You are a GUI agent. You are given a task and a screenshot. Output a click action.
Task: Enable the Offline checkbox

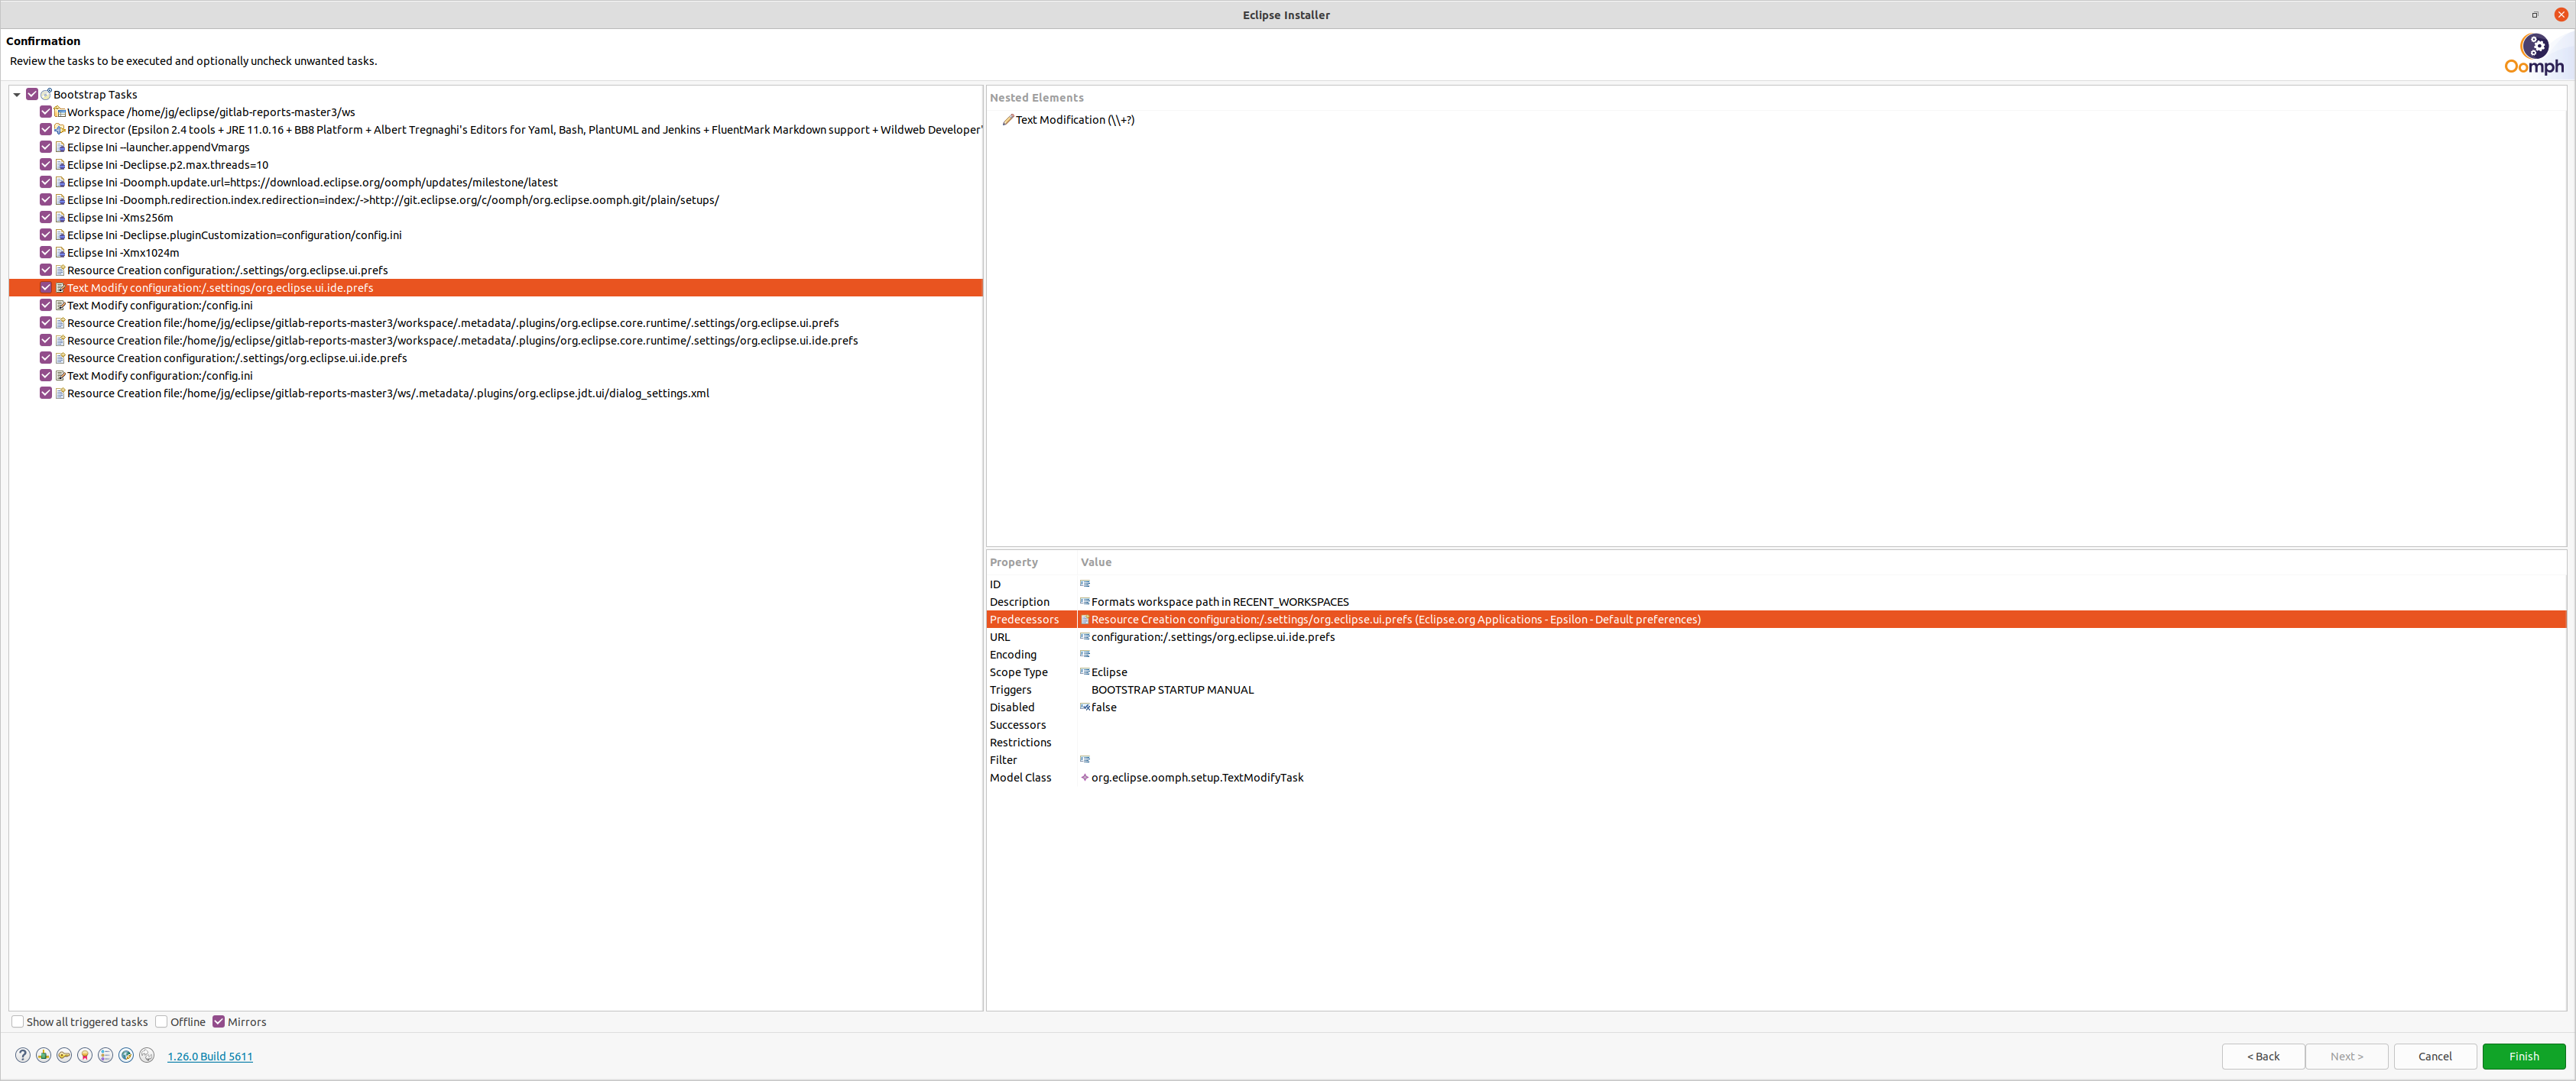click(x=161, y=1021)
